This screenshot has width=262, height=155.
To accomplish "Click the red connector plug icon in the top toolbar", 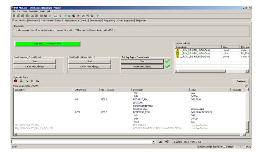I will pos(83,16).
